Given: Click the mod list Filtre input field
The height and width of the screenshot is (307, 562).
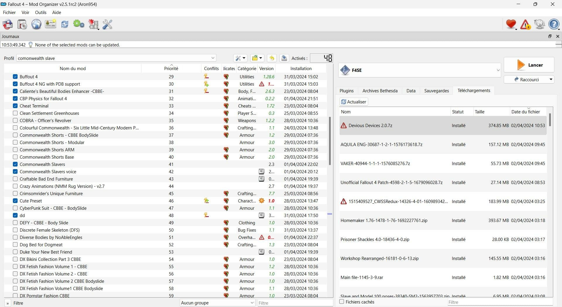Looking at the screenshot, I should click(x=295, y=303).
